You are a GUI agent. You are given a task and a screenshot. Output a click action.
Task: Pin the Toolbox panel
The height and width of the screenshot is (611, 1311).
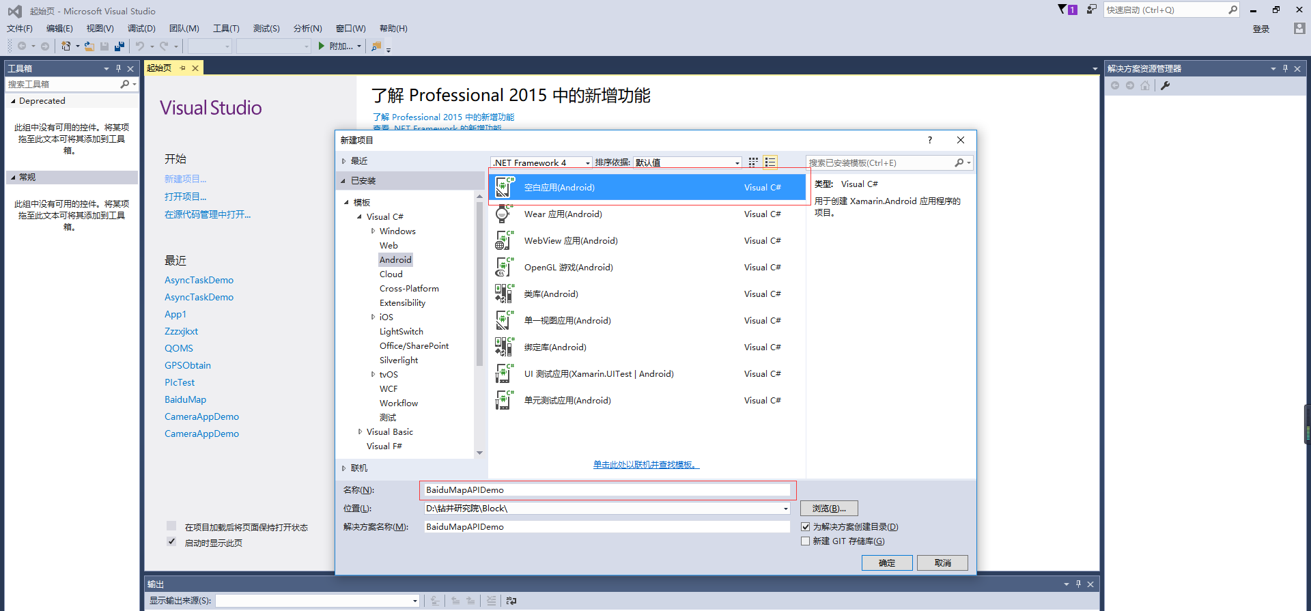pyautogui.click(x=119, y=68)
